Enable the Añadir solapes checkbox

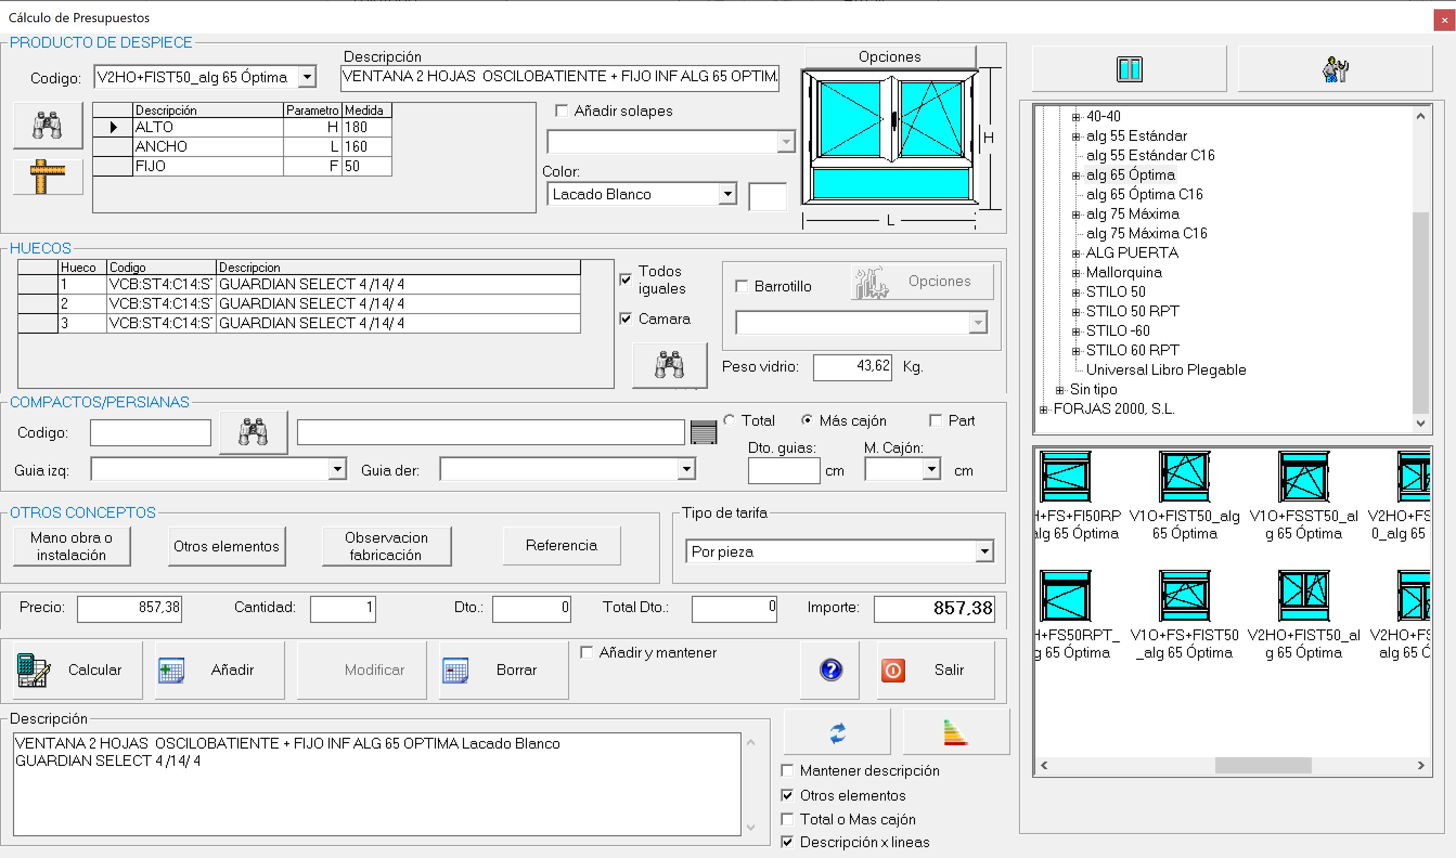pyautogui.click(x=561, y=111)
